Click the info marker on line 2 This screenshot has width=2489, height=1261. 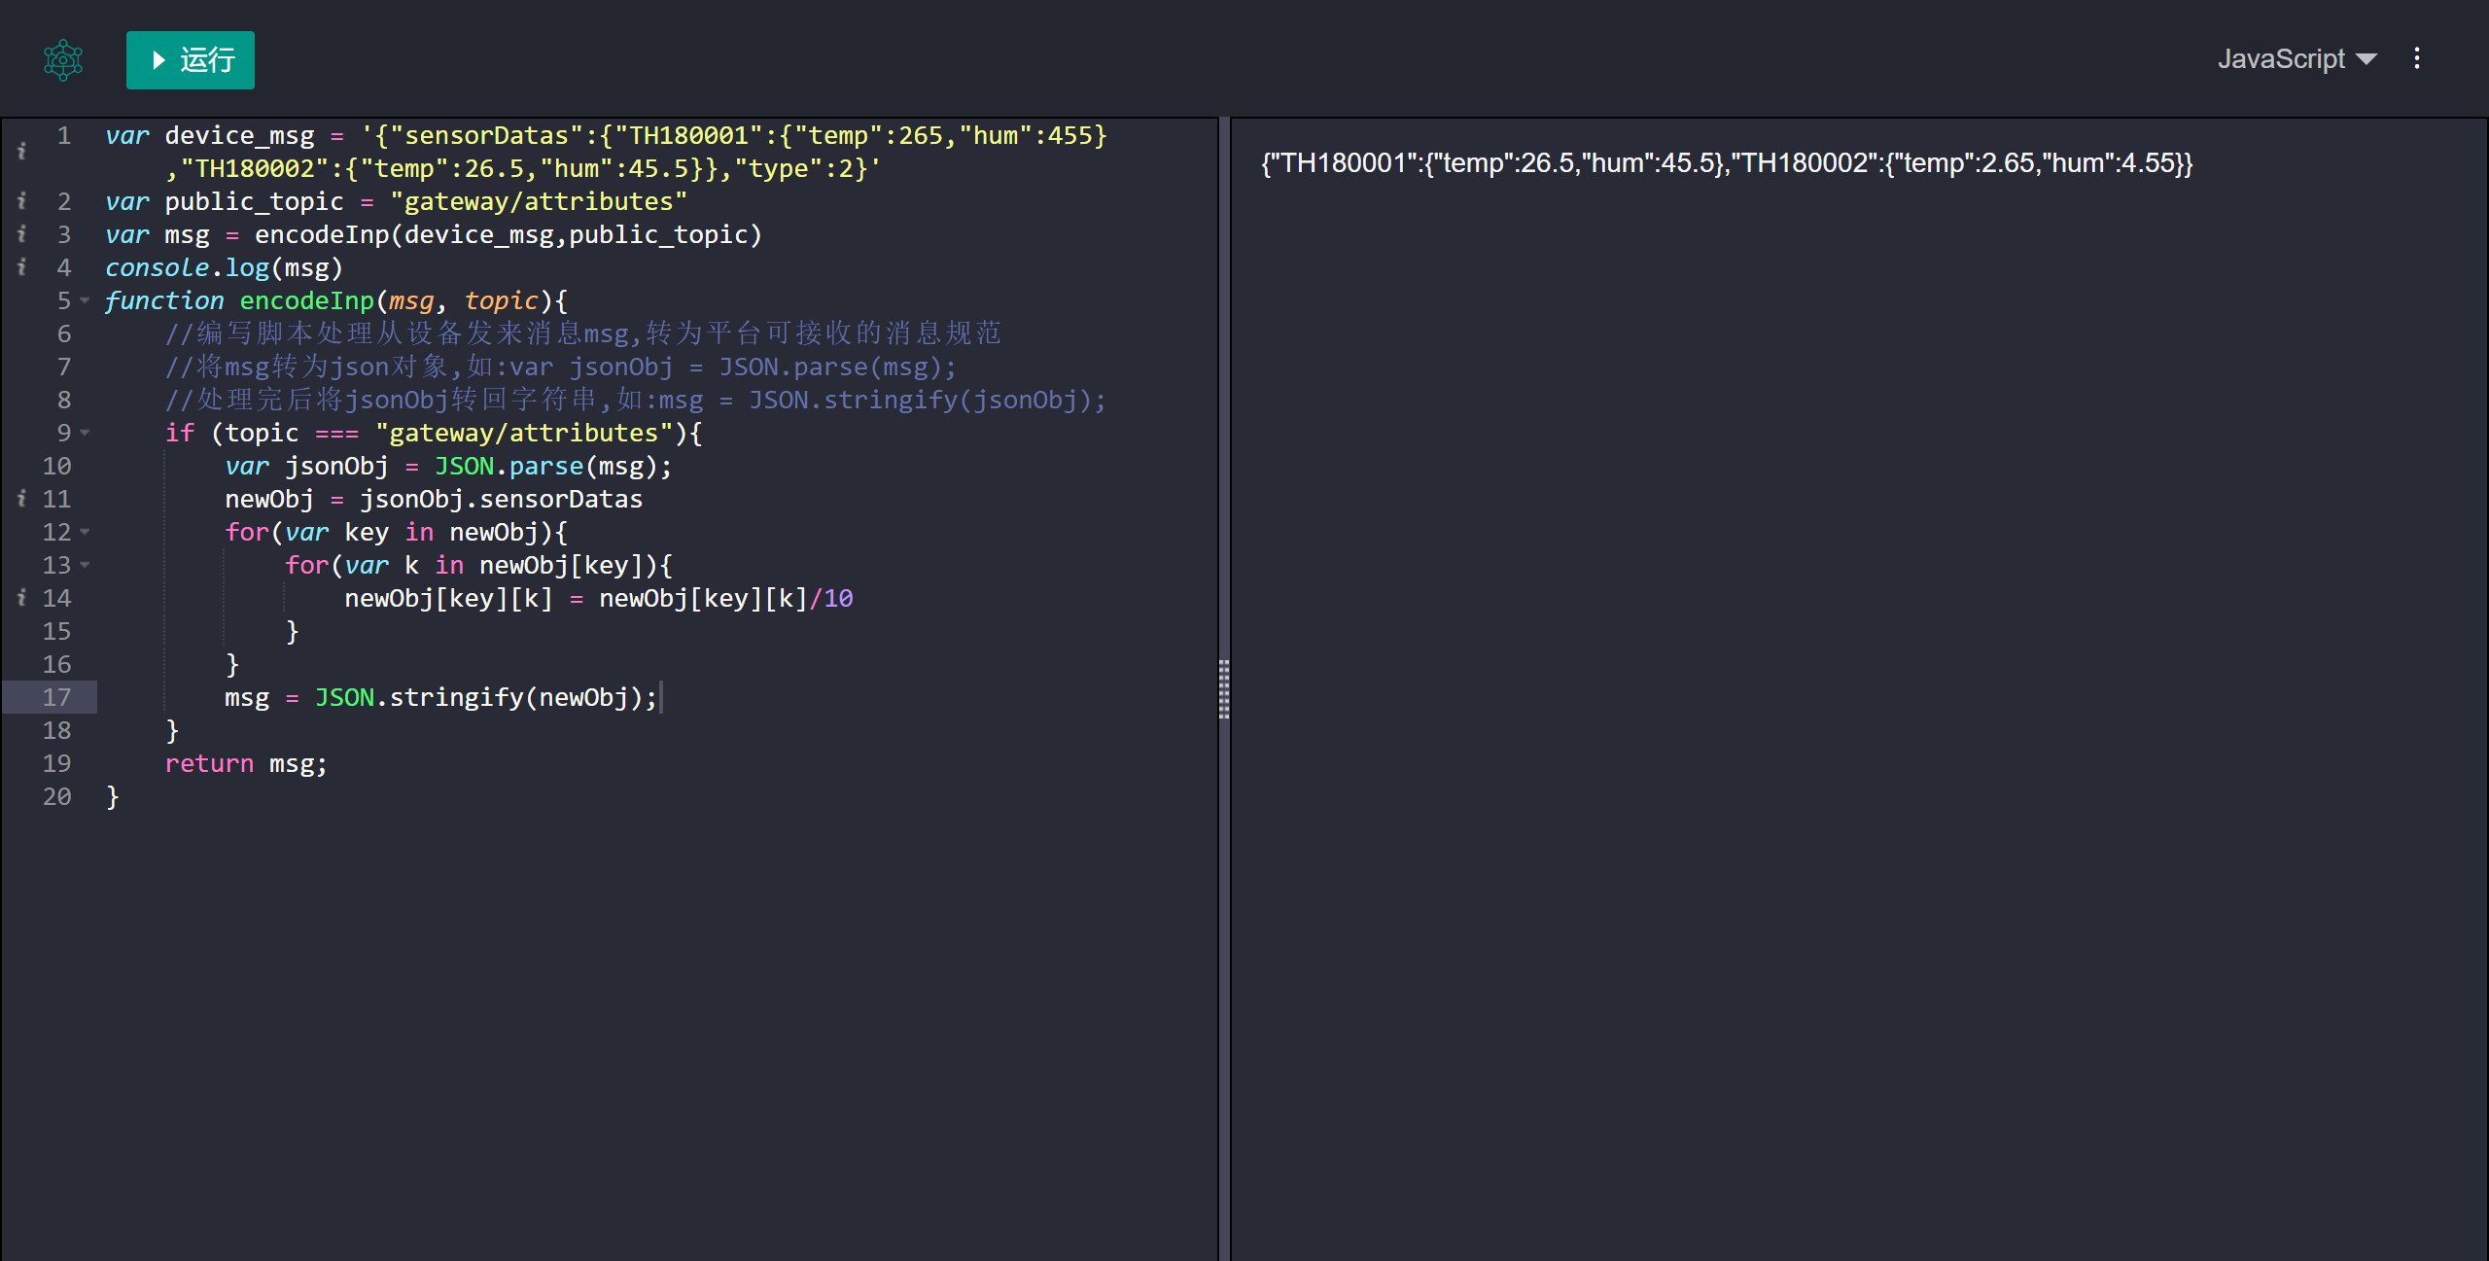coord(21,201)
